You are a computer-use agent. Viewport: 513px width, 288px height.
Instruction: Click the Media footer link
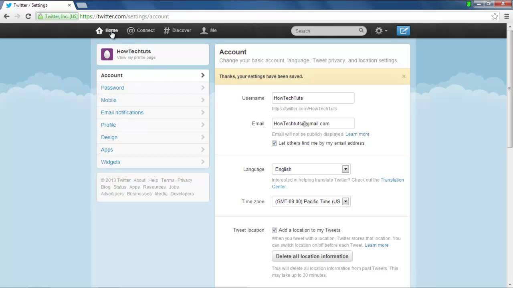click(161, 194)
